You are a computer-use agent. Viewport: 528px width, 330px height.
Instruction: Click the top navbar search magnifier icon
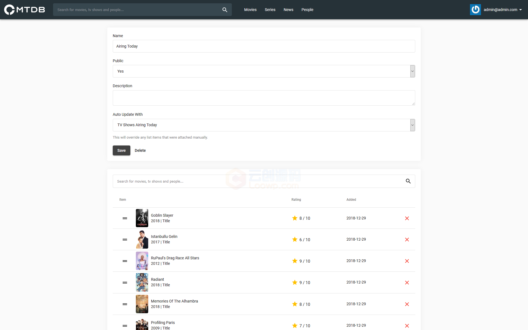tap(225, 10)
